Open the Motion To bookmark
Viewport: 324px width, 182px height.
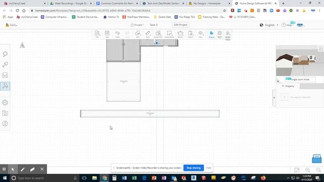point(111,17)
